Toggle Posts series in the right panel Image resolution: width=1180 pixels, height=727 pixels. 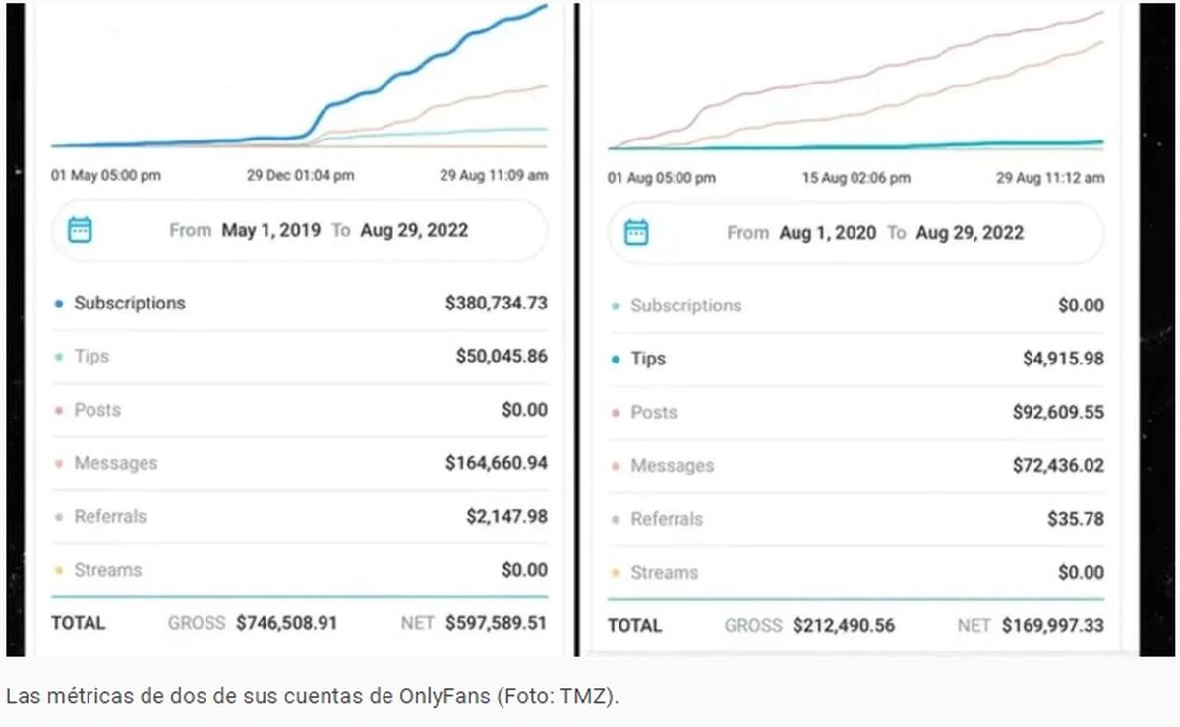point(654,412)
